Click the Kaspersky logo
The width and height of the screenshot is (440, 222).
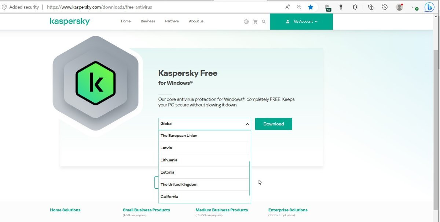tap(70, 22)
